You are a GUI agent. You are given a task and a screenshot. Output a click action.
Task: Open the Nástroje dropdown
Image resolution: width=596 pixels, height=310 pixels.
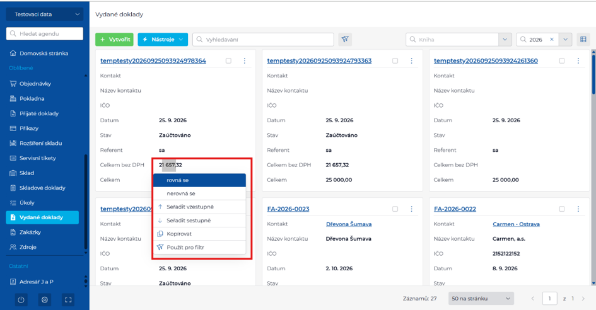click(163, 39)
